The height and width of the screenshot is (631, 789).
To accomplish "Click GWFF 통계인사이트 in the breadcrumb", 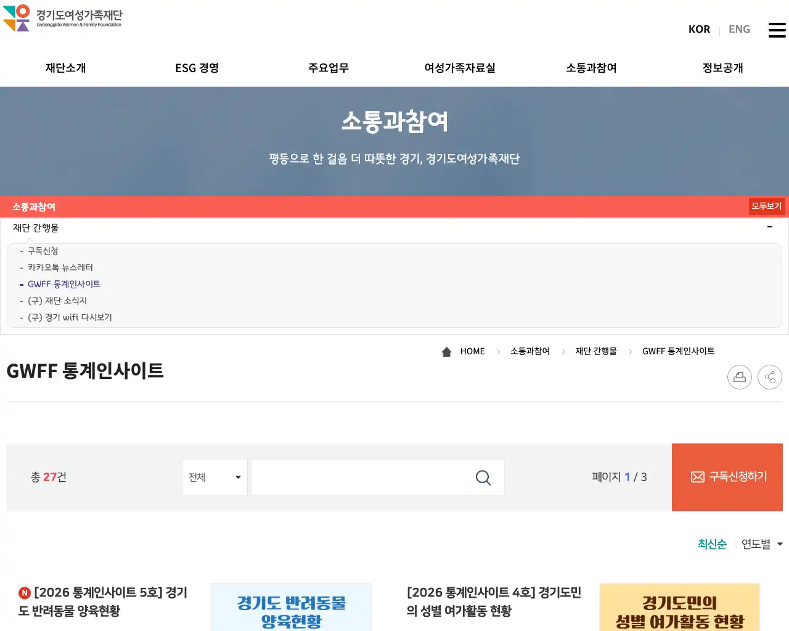I will point(679,351).
